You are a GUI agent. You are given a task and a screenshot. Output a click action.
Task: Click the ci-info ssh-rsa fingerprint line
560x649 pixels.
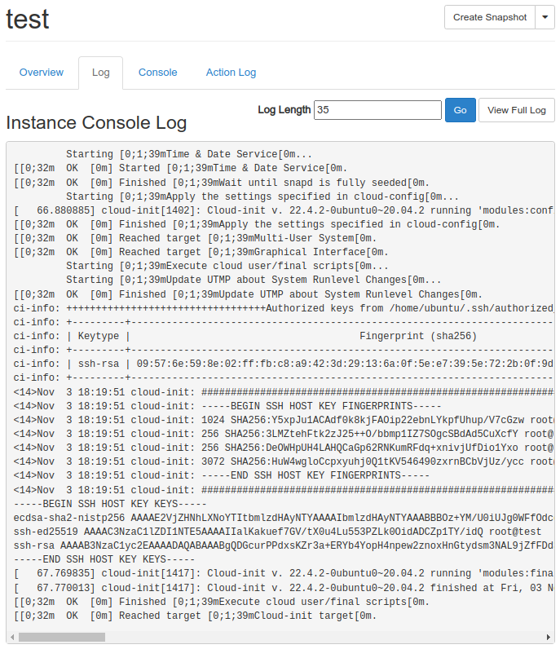(x=284, y=364)
